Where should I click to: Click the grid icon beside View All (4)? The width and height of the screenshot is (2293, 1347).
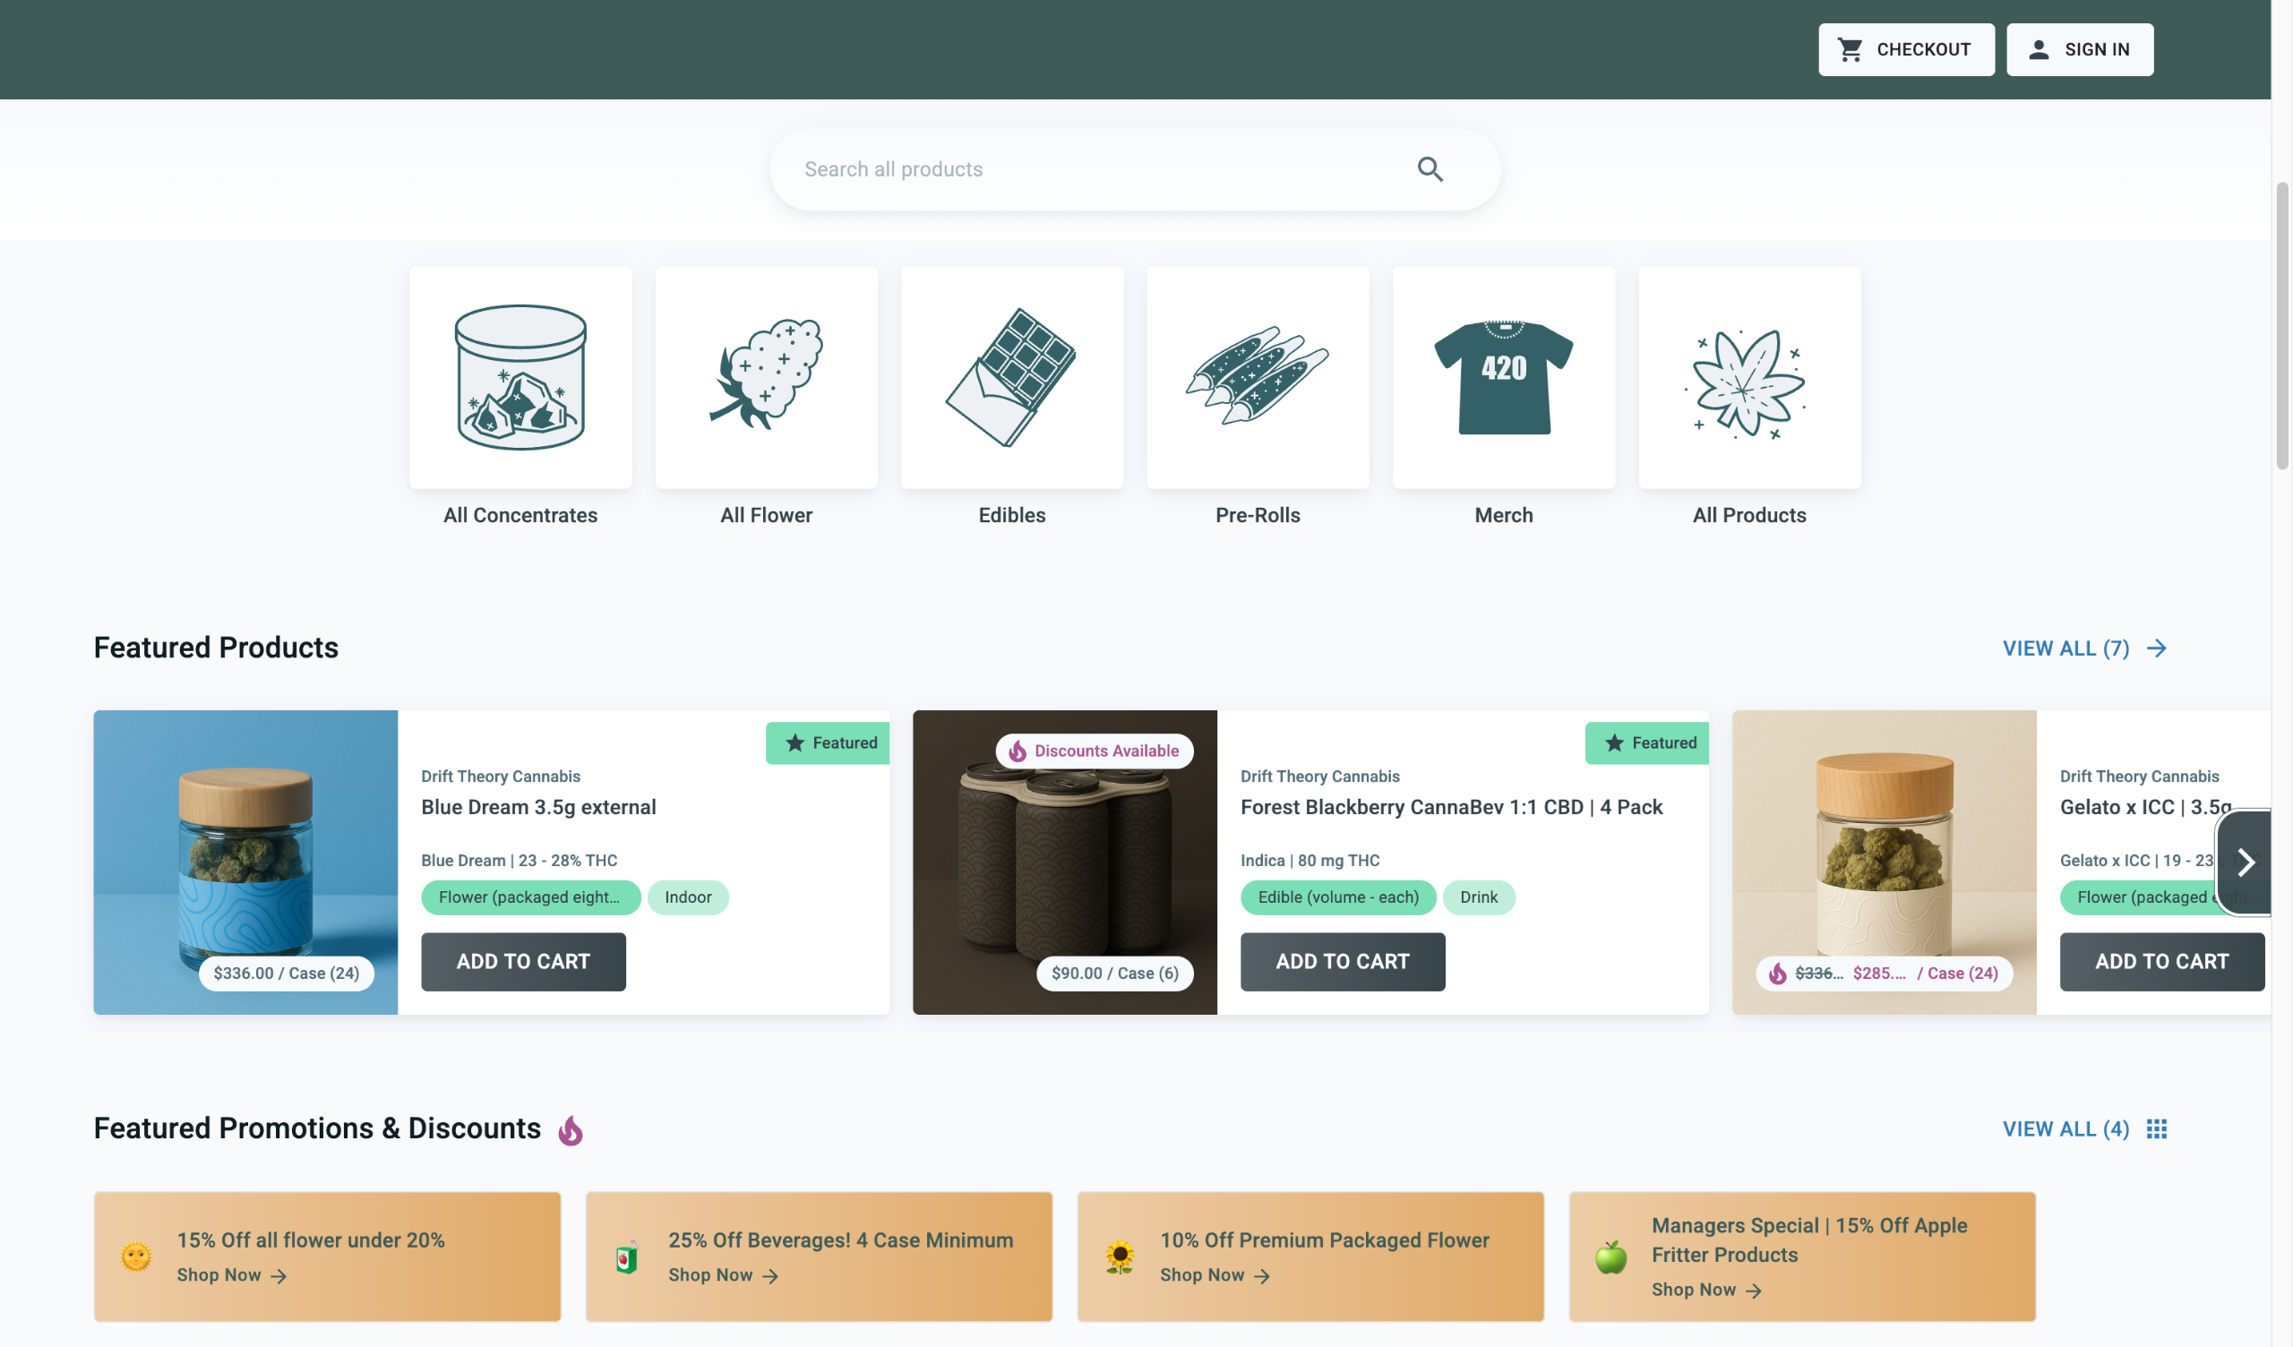[x=2157, y=1128]
